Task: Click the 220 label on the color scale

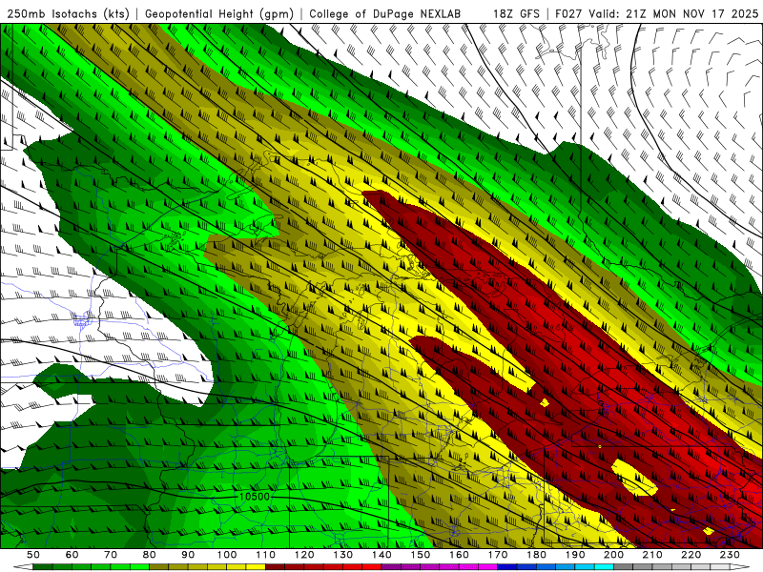Action: click(691, 555)
